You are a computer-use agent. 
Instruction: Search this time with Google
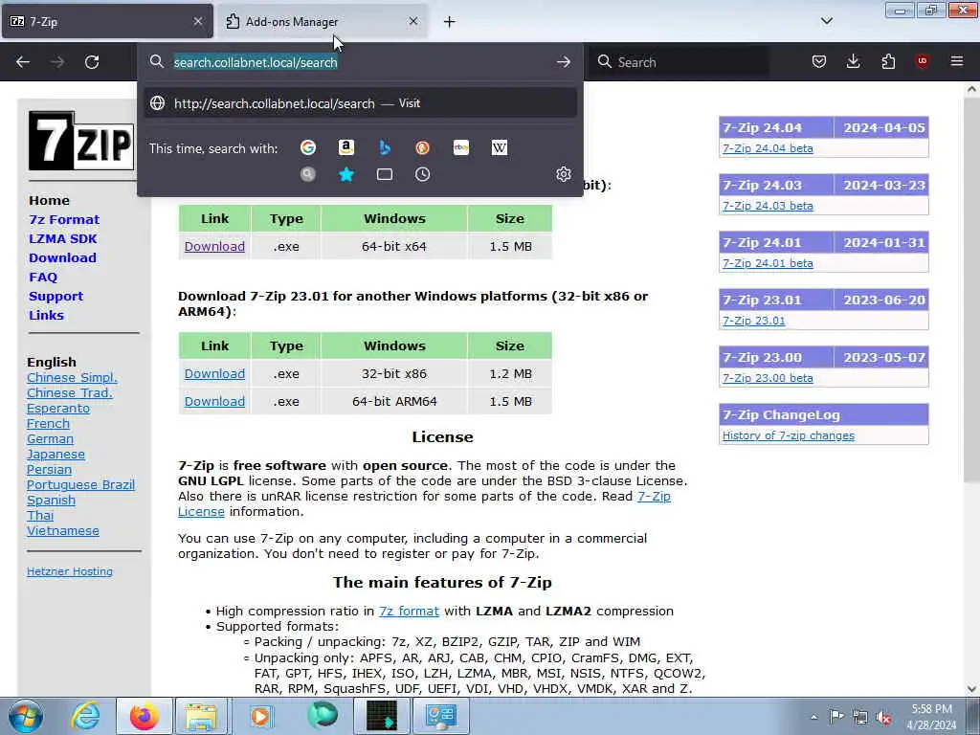(x=307, y=147)
